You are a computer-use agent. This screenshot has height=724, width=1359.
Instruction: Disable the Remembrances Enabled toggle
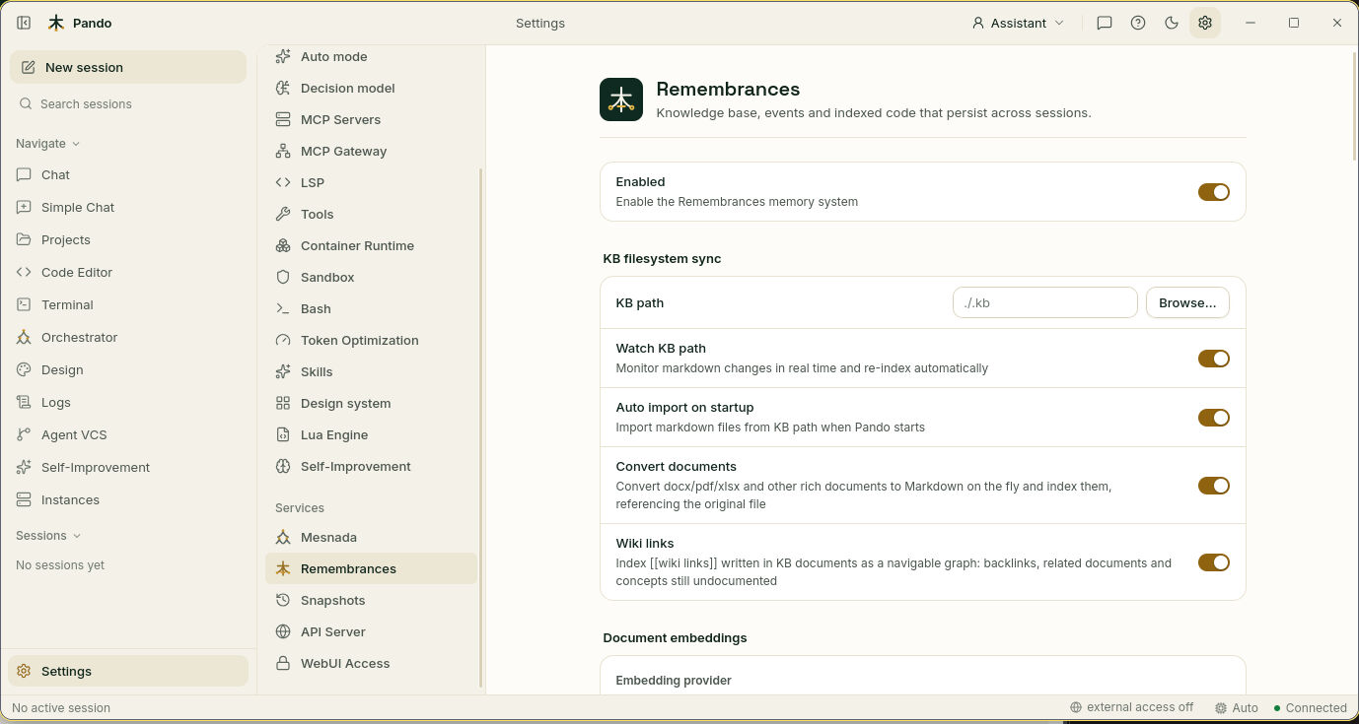(1214, 192)
